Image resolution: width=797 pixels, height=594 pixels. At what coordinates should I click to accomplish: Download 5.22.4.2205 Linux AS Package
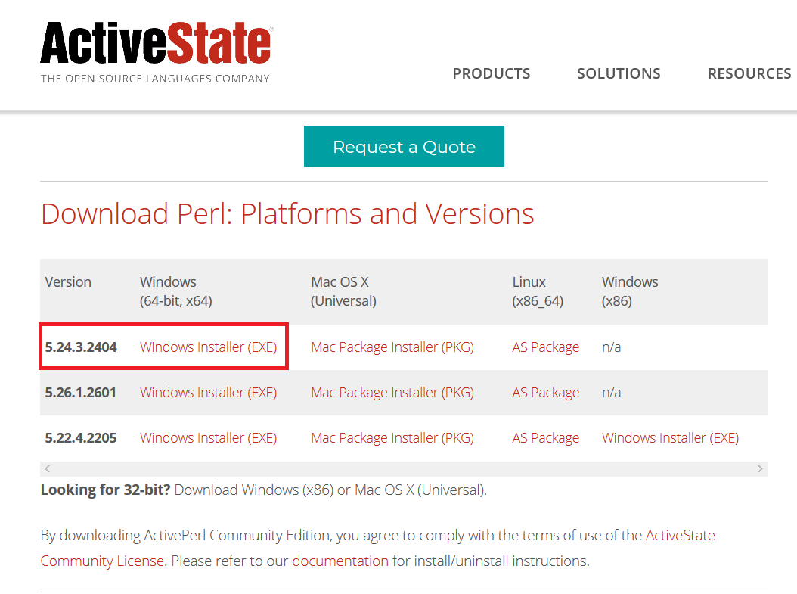coord(545,438)
